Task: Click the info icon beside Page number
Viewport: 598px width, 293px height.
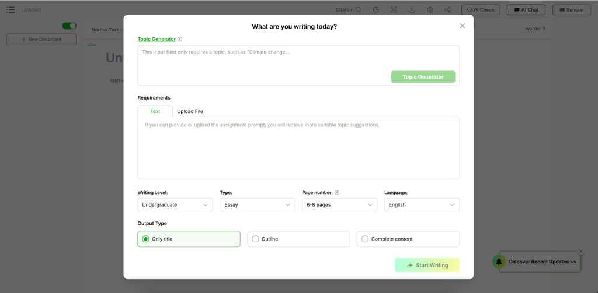Action: point(337,193)
